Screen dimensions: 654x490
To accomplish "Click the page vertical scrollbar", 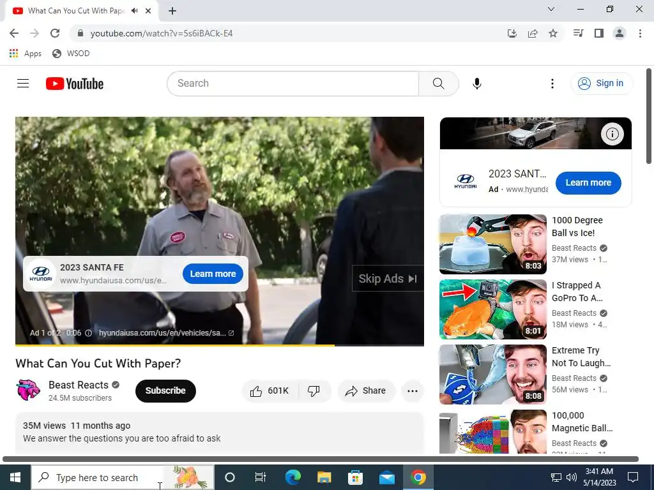I will pyautogui.click(x=649, y=117).
